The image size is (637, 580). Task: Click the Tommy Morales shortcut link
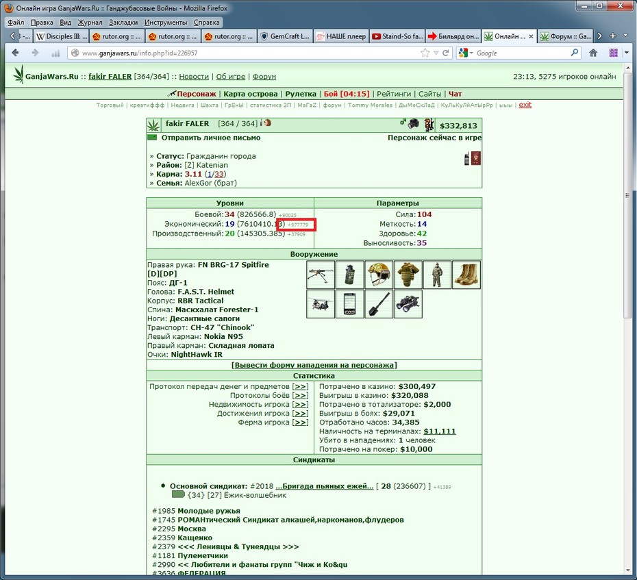point(370,105)
